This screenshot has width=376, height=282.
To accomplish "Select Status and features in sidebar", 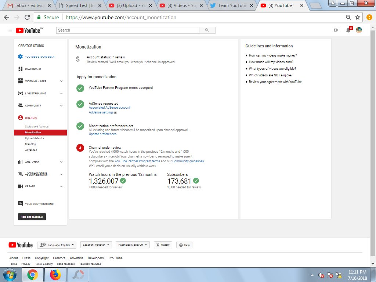I will (37, 126).
